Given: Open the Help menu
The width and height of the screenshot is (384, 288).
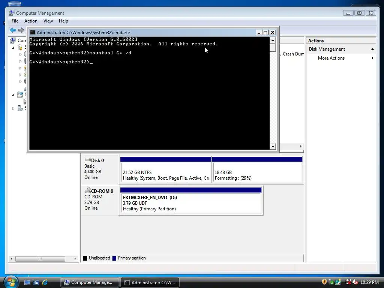Looking at the screenshot, I should coord(63,21).
